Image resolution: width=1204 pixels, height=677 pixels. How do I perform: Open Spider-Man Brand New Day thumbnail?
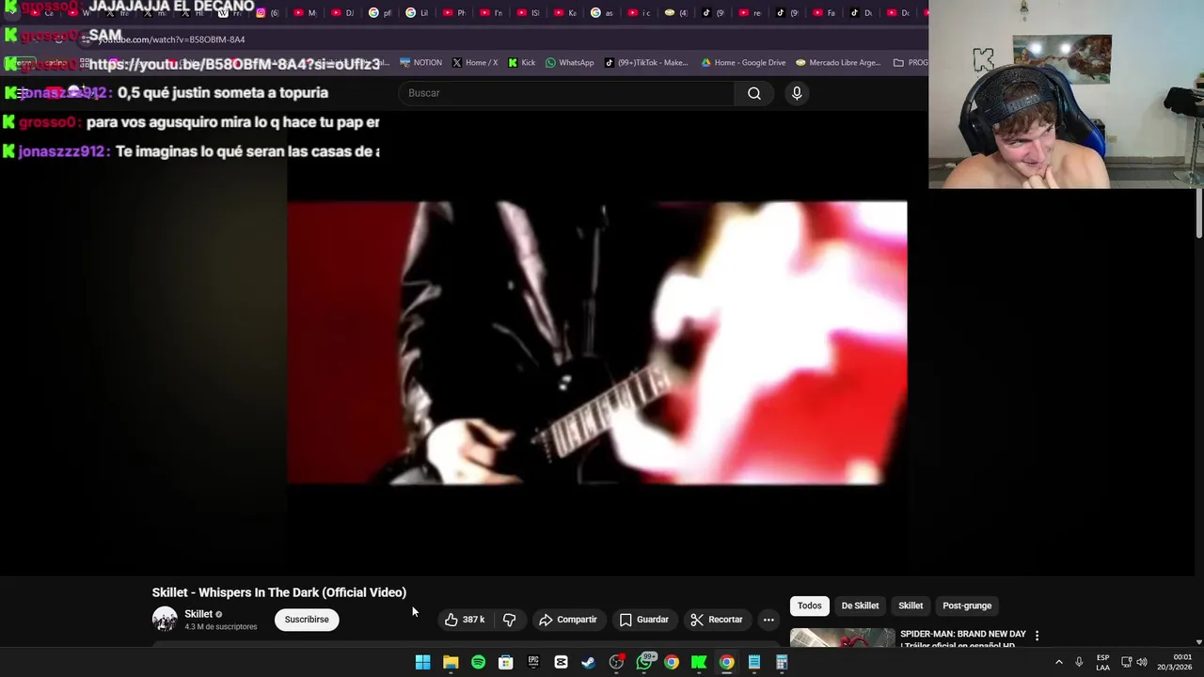point(842,638)
